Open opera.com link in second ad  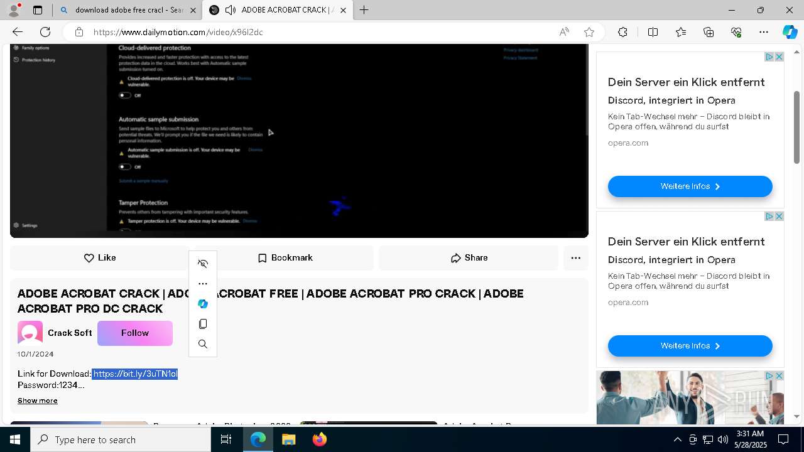point(628,303)
